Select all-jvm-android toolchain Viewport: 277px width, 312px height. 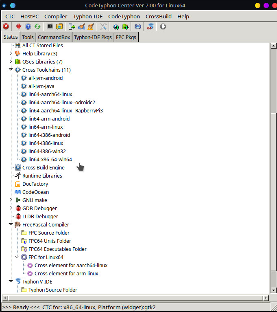coord(46,78)
